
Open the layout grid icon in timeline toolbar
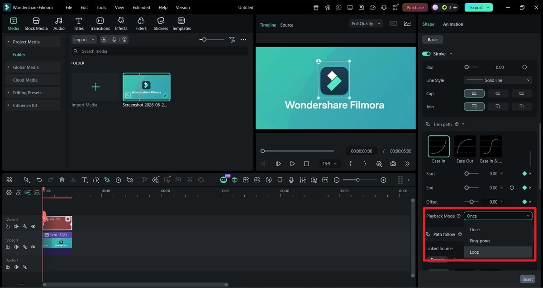pos(9,180)
